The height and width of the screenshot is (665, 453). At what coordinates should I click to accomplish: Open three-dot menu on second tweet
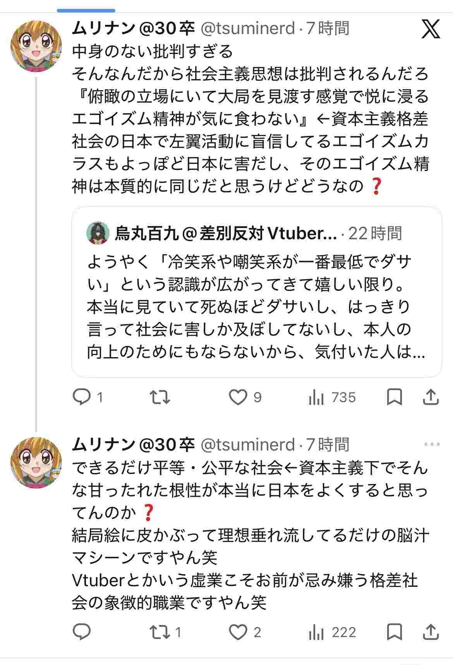432,445
